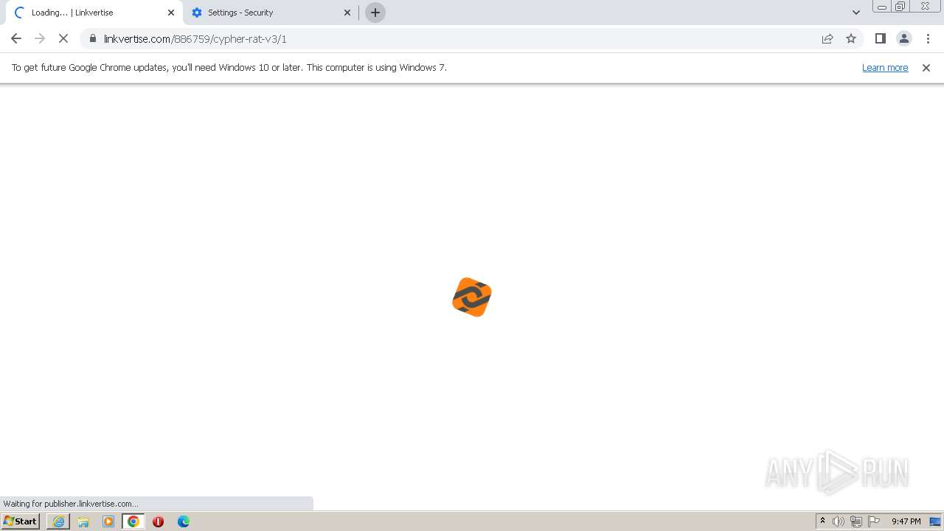The height and width of the screenshot is (531, 944).
Task: Click the grayed forward navigation arrow
Action: (x=40, y=38)
